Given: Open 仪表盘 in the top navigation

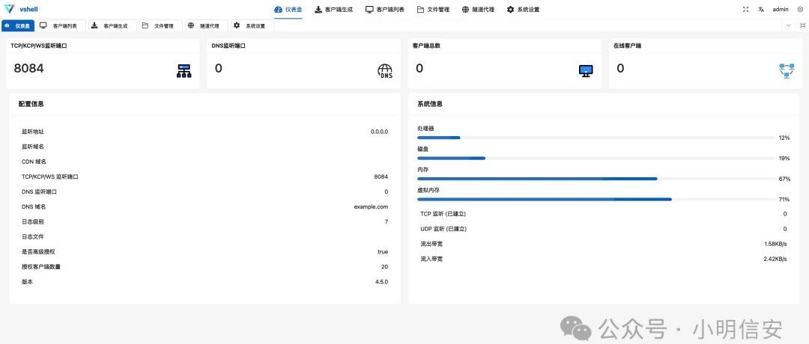Looking at the screenshot, I should click(x=288, y=9).
